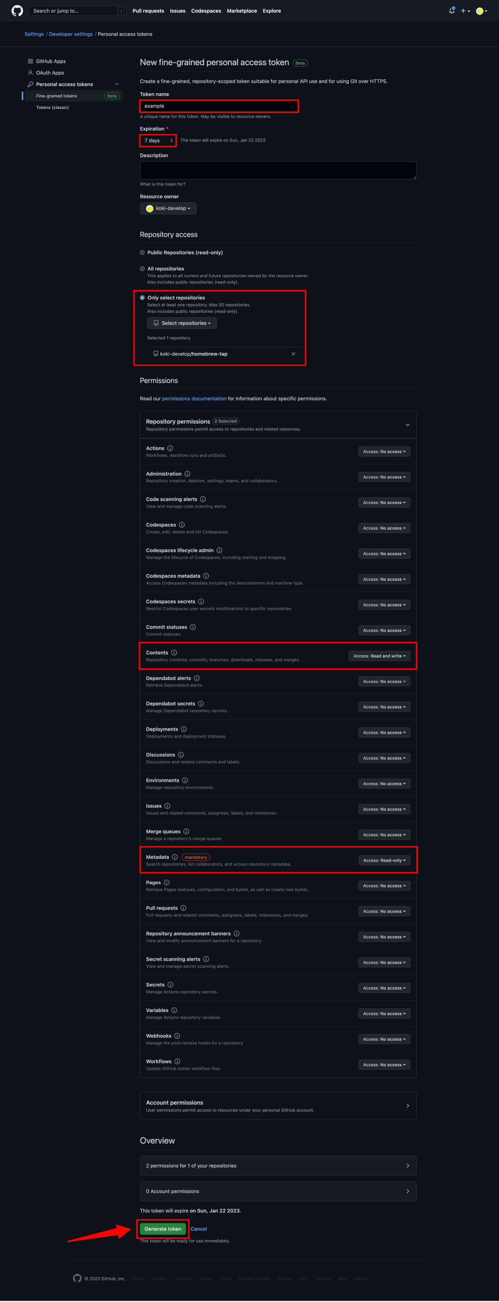Select the OAuth Apps sidebar item

[x=49, y=73]
